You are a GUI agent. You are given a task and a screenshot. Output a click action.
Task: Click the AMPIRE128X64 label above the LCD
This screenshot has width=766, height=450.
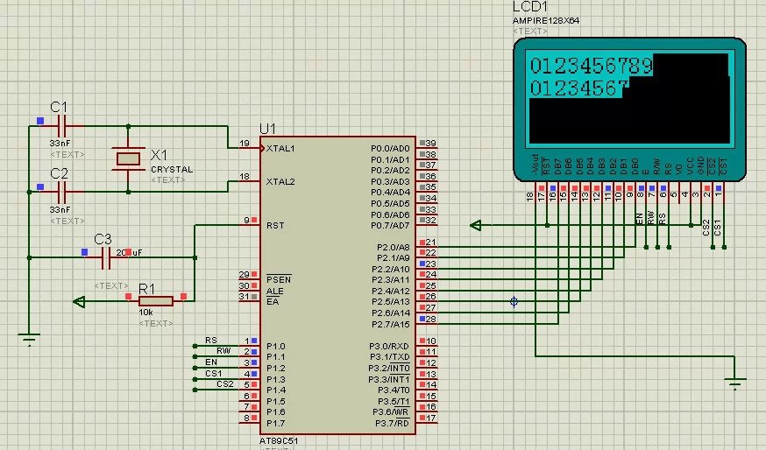[545, 20]
